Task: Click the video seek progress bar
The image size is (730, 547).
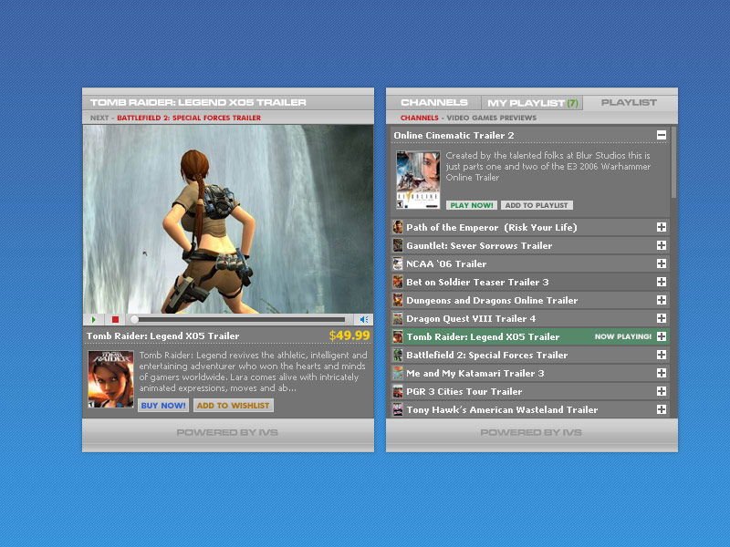Action: click(239, 319)
